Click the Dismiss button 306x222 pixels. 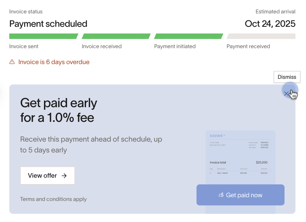(287, 77)
